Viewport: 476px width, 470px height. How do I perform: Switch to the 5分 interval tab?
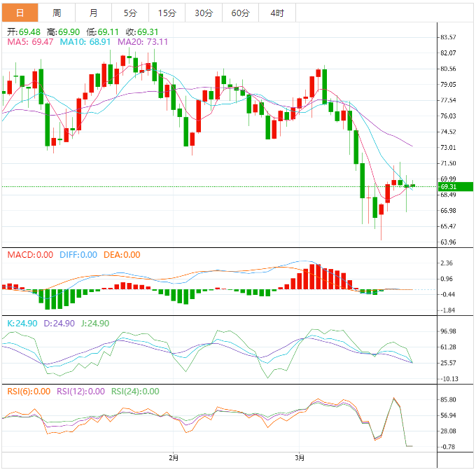(130, 13)
